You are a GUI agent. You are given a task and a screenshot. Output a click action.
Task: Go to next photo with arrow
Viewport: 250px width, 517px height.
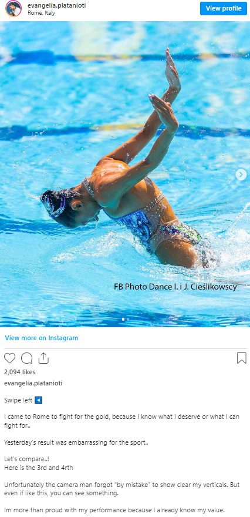[241, 174]
